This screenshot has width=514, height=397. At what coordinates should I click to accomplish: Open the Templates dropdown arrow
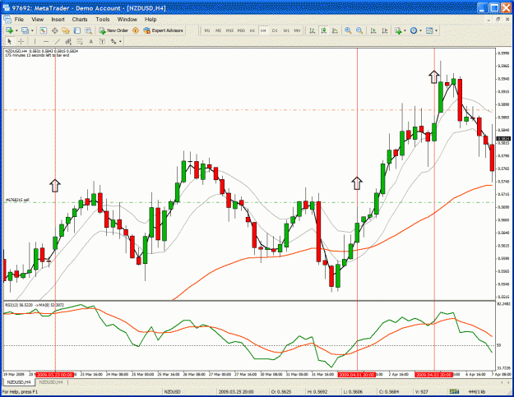437,30
